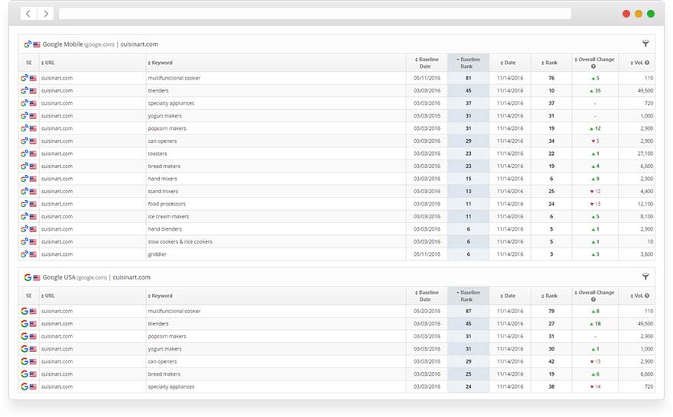Click the browser forward arrow

46,14
